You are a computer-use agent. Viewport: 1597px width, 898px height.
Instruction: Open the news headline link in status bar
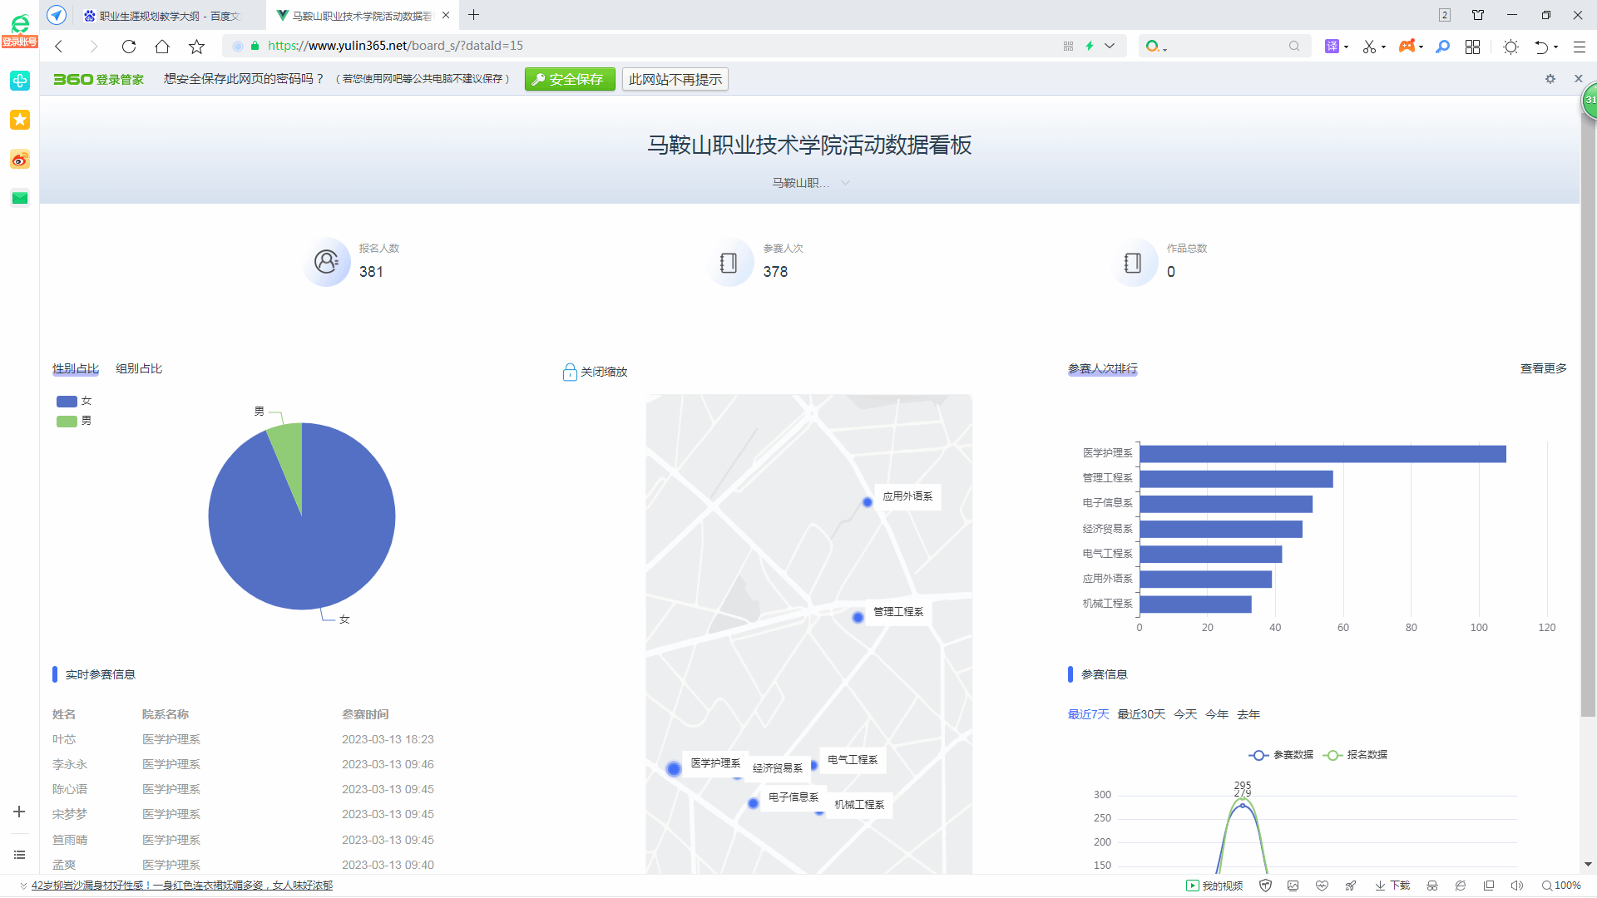click(182, 886)
